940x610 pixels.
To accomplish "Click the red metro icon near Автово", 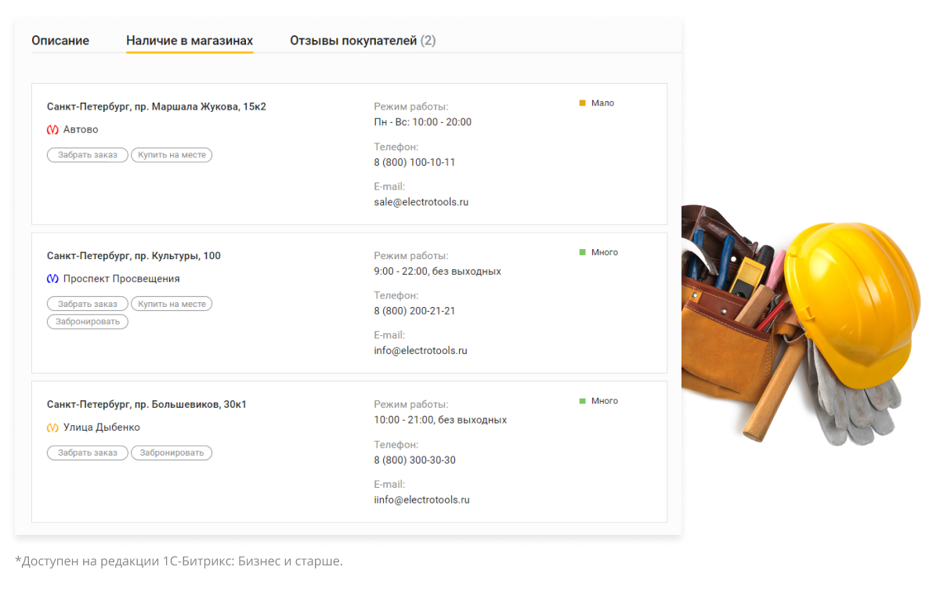I will pyautogui.click(x=52, y=129).
